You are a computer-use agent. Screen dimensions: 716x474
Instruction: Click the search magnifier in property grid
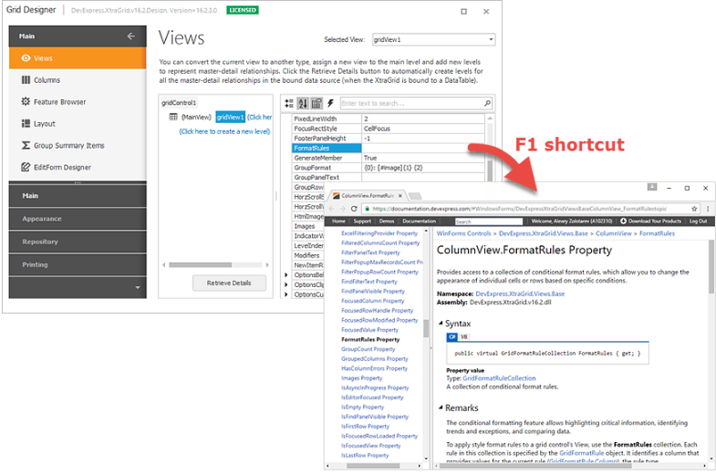[x=487, y=103]
